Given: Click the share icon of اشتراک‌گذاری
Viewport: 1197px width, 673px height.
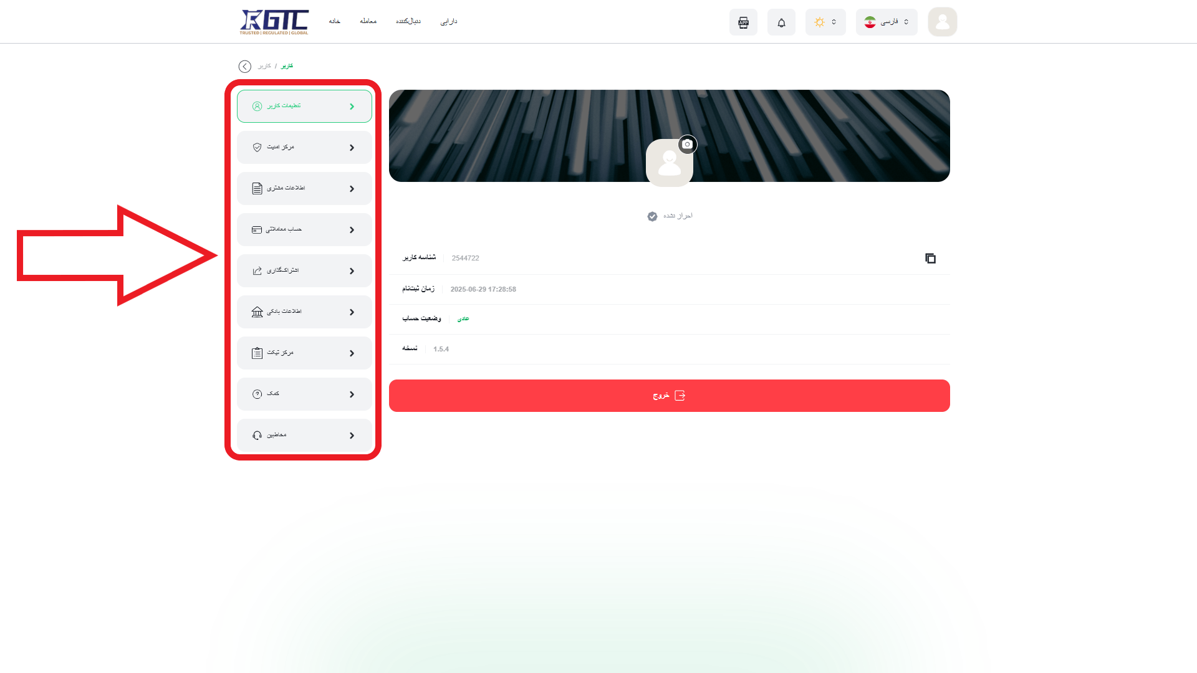Looking at the screenshot, I should (x=257, y=271).
